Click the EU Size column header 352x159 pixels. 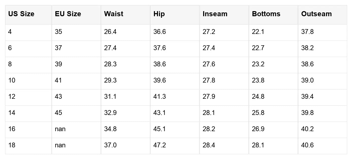coord(68,14)
